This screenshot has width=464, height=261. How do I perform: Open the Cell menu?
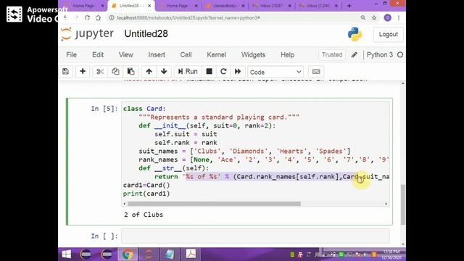pyautogui.click(x=186, y=55)
